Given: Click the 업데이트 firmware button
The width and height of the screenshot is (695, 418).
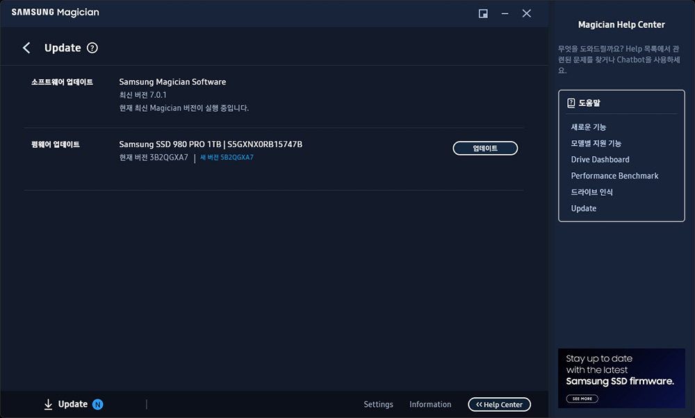Looking at the screenshot, I should point(485,149).
